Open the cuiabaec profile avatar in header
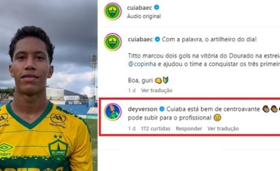The image size is (280, 171). (113, 11)
